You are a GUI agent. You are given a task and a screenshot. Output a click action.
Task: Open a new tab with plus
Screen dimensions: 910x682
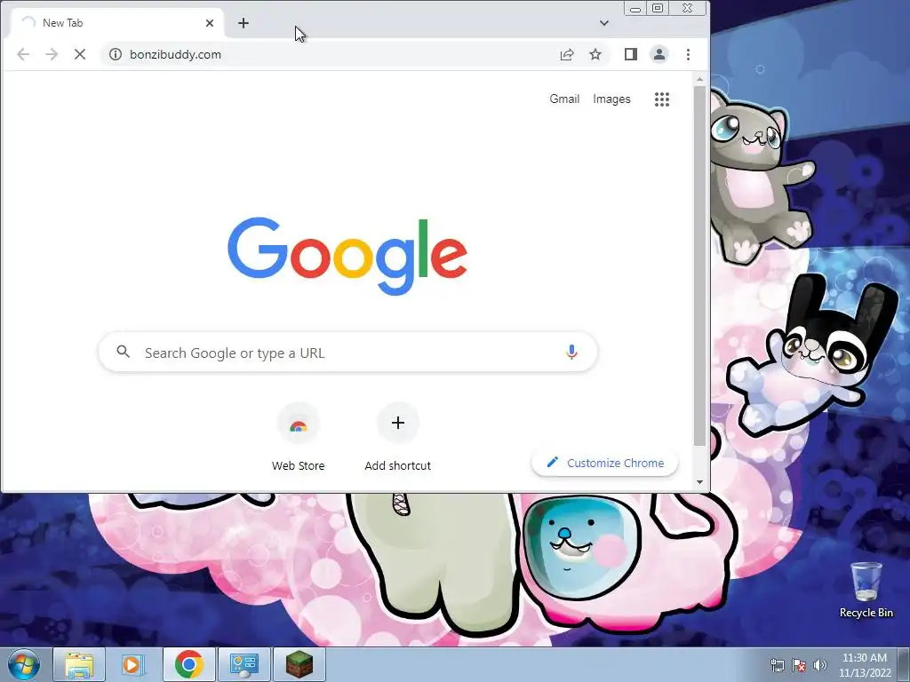pos(243,23)
